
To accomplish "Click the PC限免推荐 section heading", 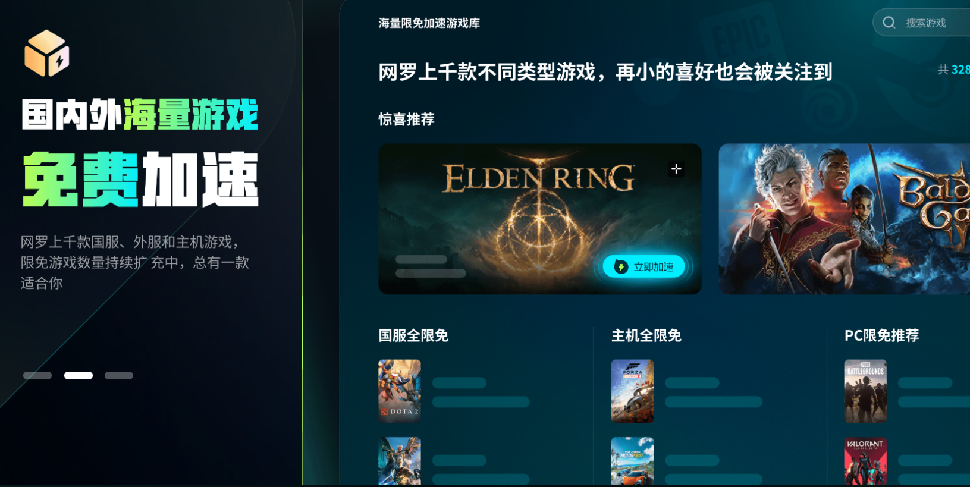I will [x=881, y=335].
